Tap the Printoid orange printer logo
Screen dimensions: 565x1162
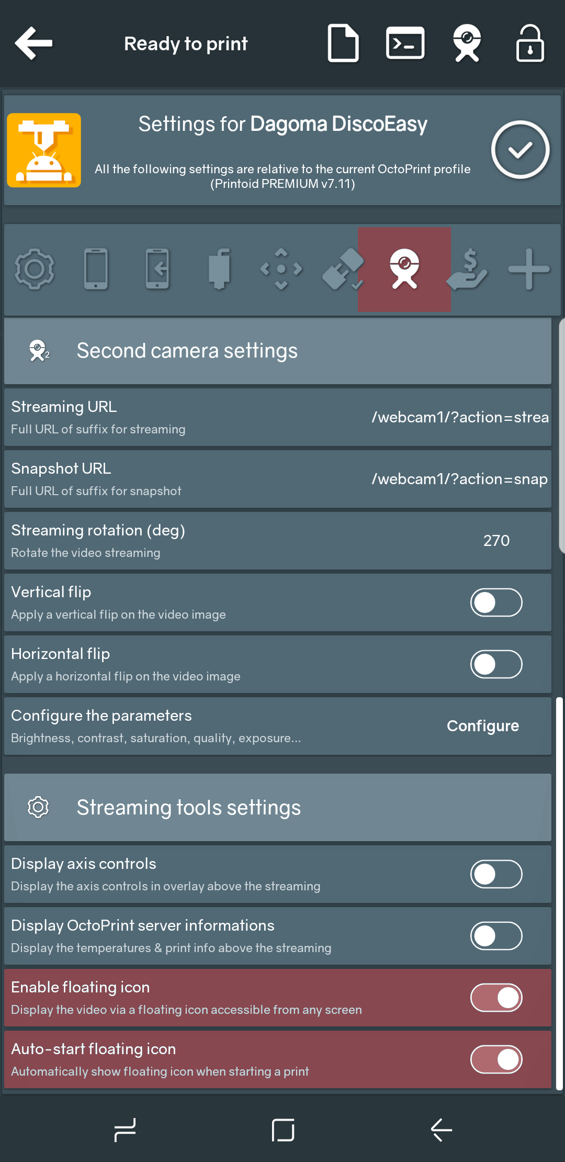pyautogui.click(x=44, y=150)
